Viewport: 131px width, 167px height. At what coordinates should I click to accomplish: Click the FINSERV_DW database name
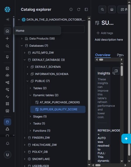coord(41,138)
